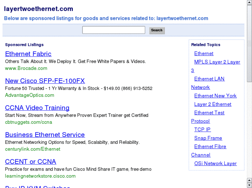Open the MPLS Layer 2 Layer 3 topic

[x=217, y=62]
